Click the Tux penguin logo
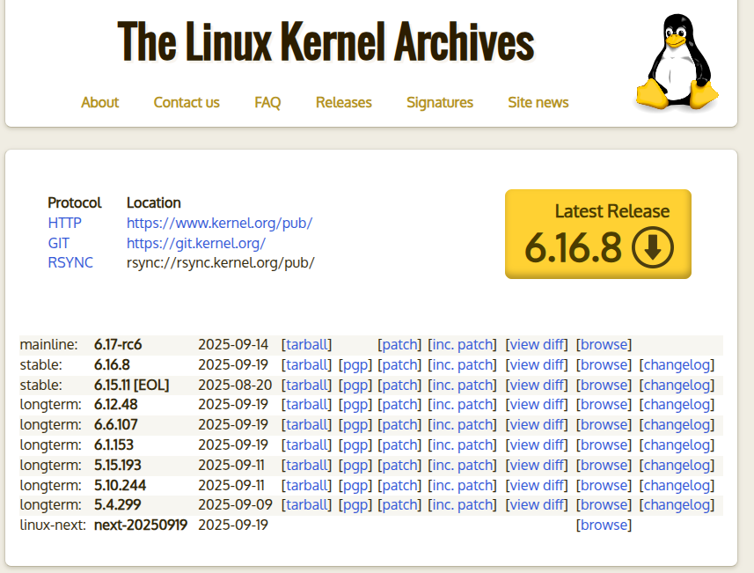Viewport: 754px width, 573px height. pyautogui.click(x=677, y=62)
